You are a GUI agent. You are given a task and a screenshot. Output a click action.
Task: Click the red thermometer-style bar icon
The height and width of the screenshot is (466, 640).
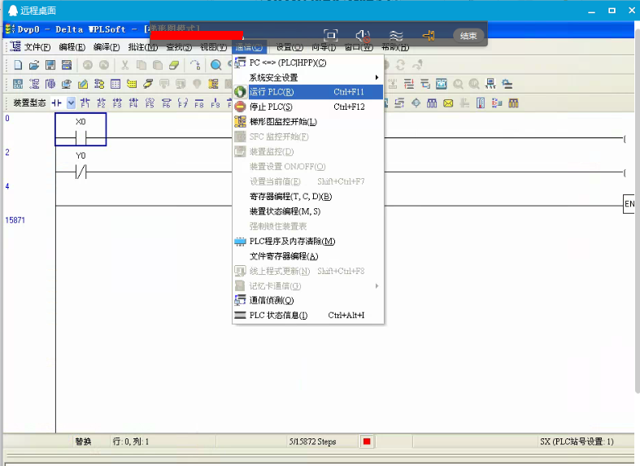click(x=481, y=103)
